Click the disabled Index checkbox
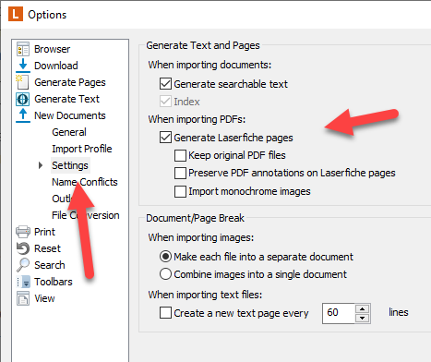431x362 pixels. tap(165, 102)
